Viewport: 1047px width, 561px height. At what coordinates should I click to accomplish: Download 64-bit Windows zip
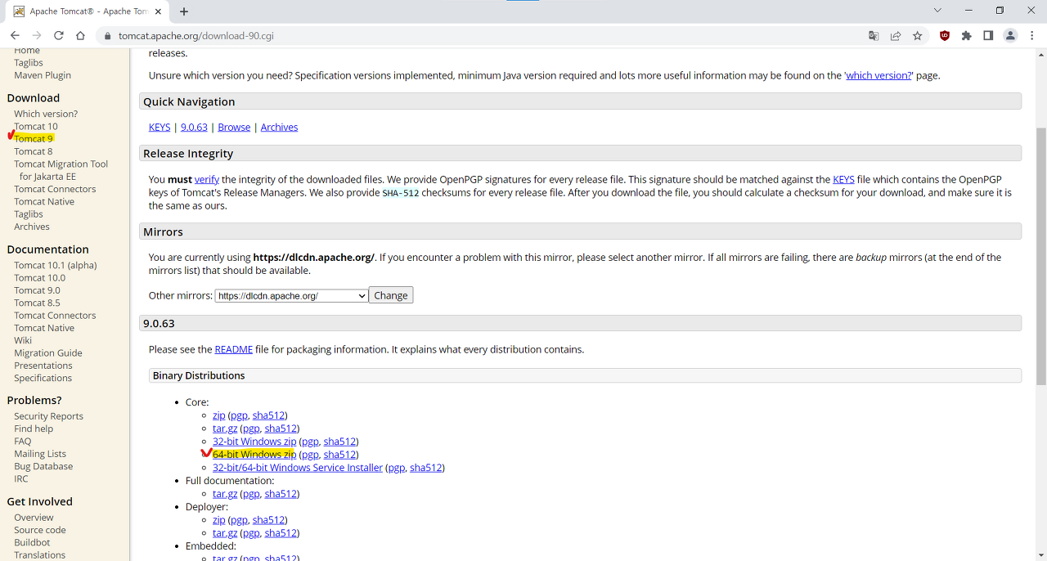coord(254,455)
